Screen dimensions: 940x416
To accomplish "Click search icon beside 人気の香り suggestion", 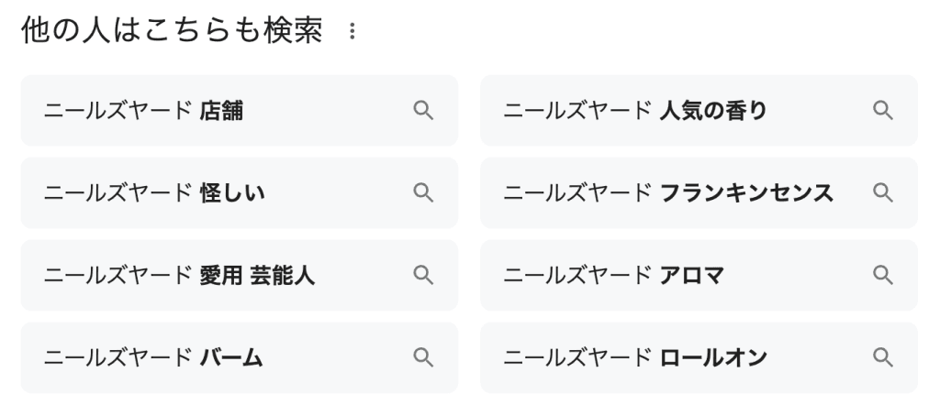I will click(882, 111).
